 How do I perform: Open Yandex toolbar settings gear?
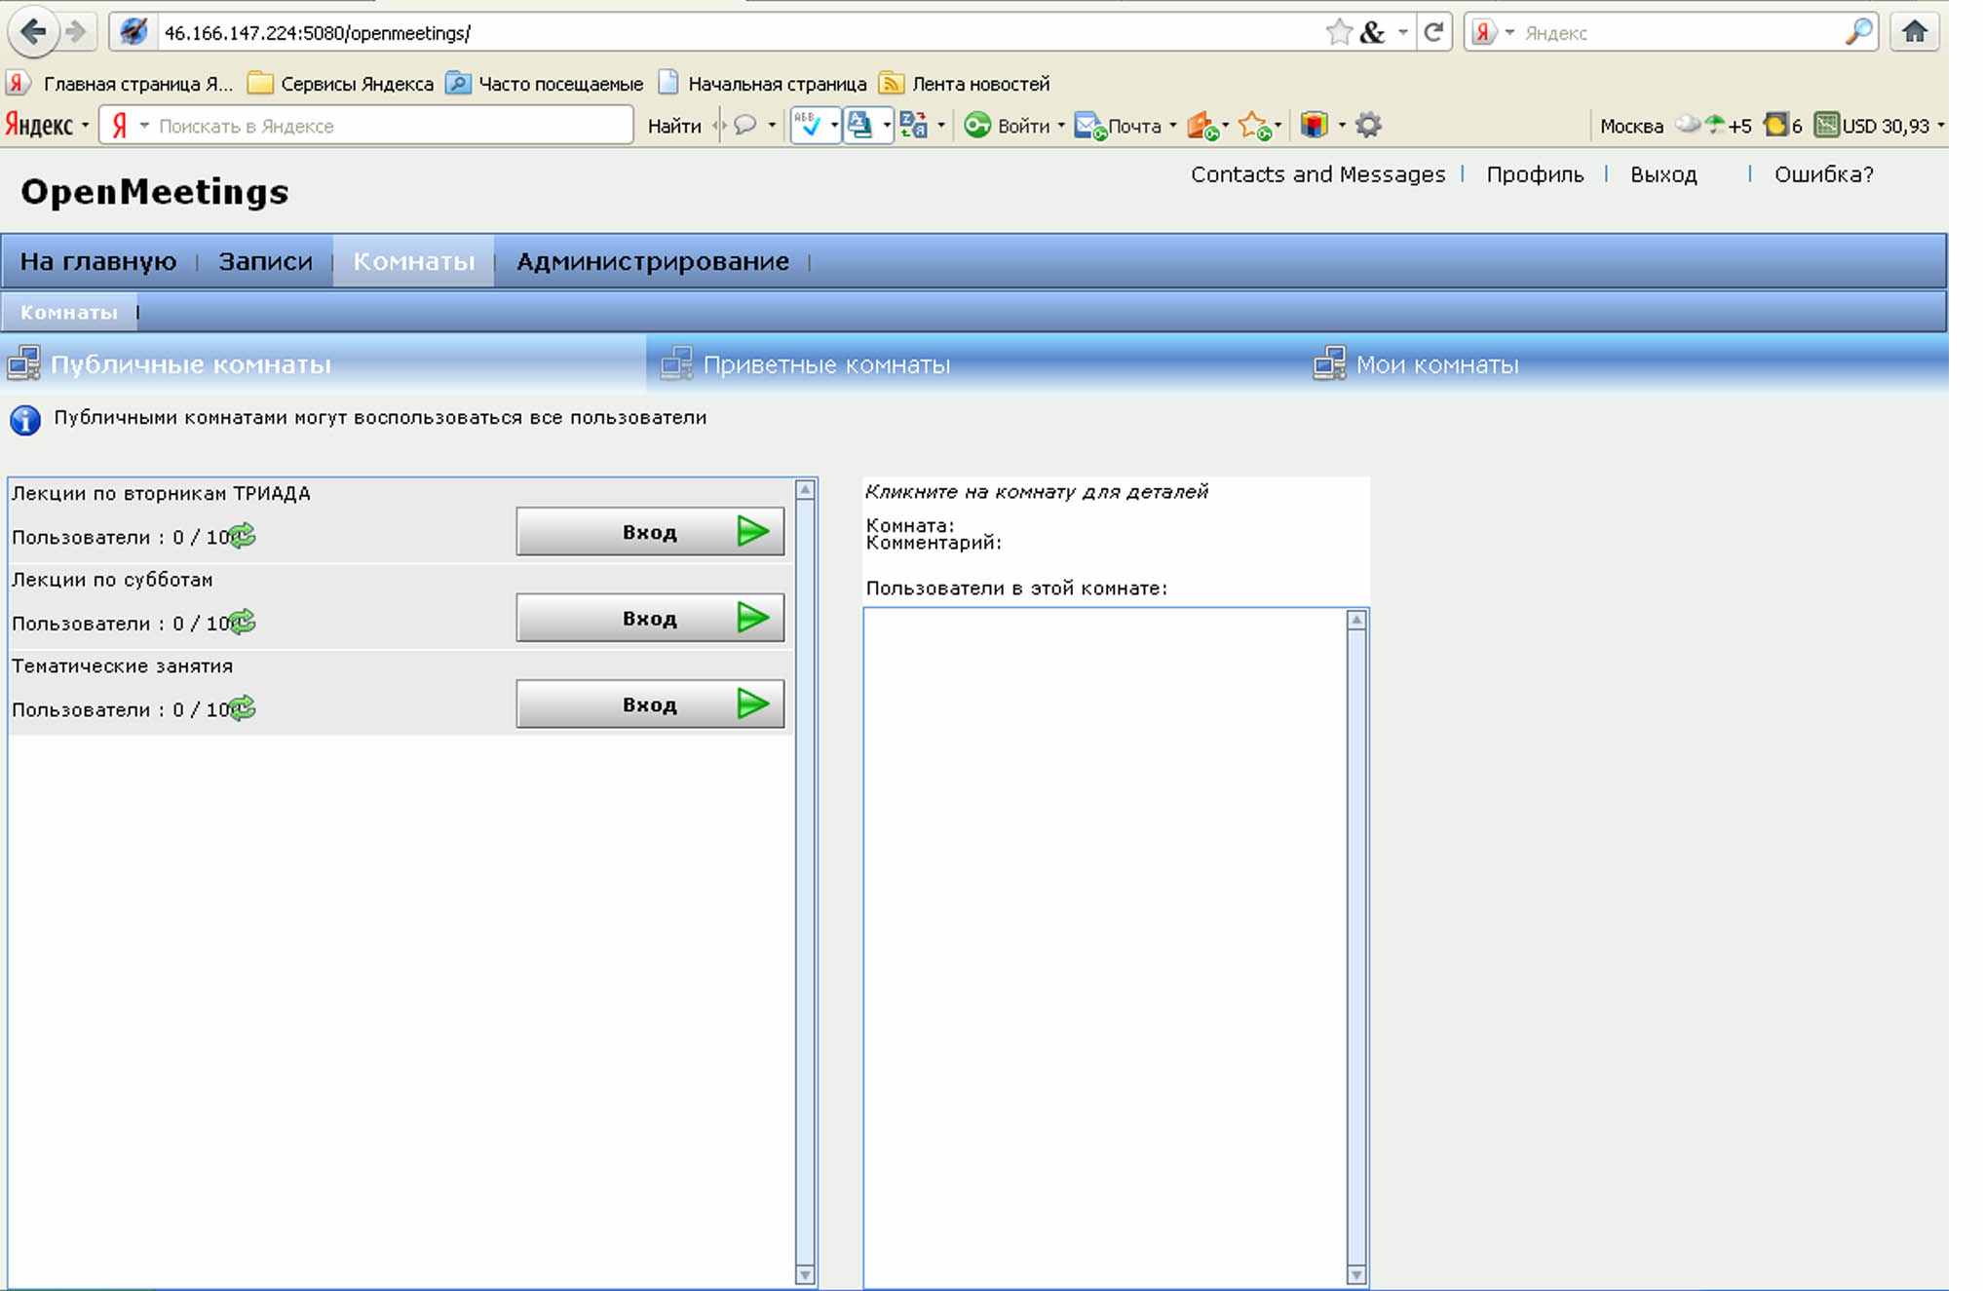point(1369,125)
